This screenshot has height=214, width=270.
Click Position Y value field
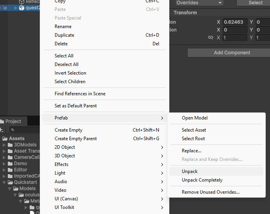(263, 22)
